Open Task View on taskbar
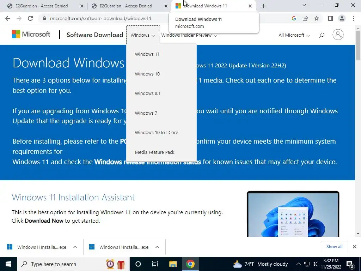 (155, 264)
